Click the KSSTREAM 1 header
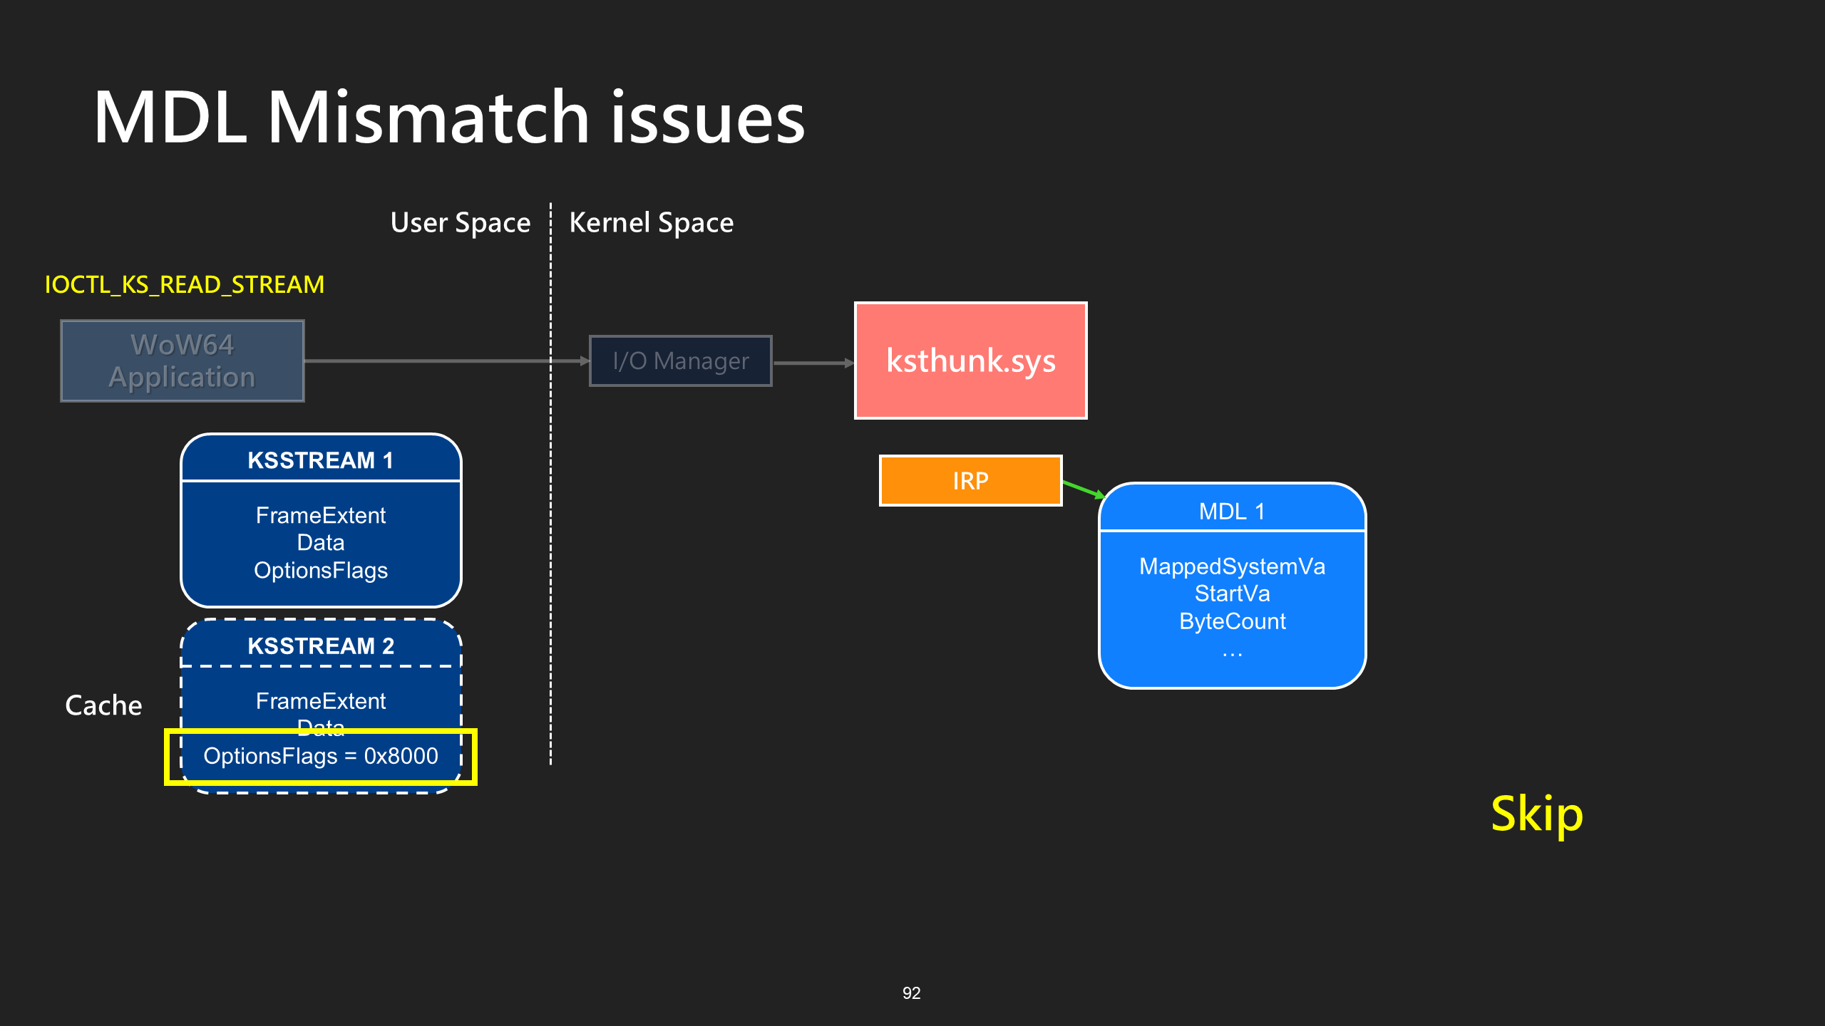Screen dimensions: 1825x1026 pos(321,460)
